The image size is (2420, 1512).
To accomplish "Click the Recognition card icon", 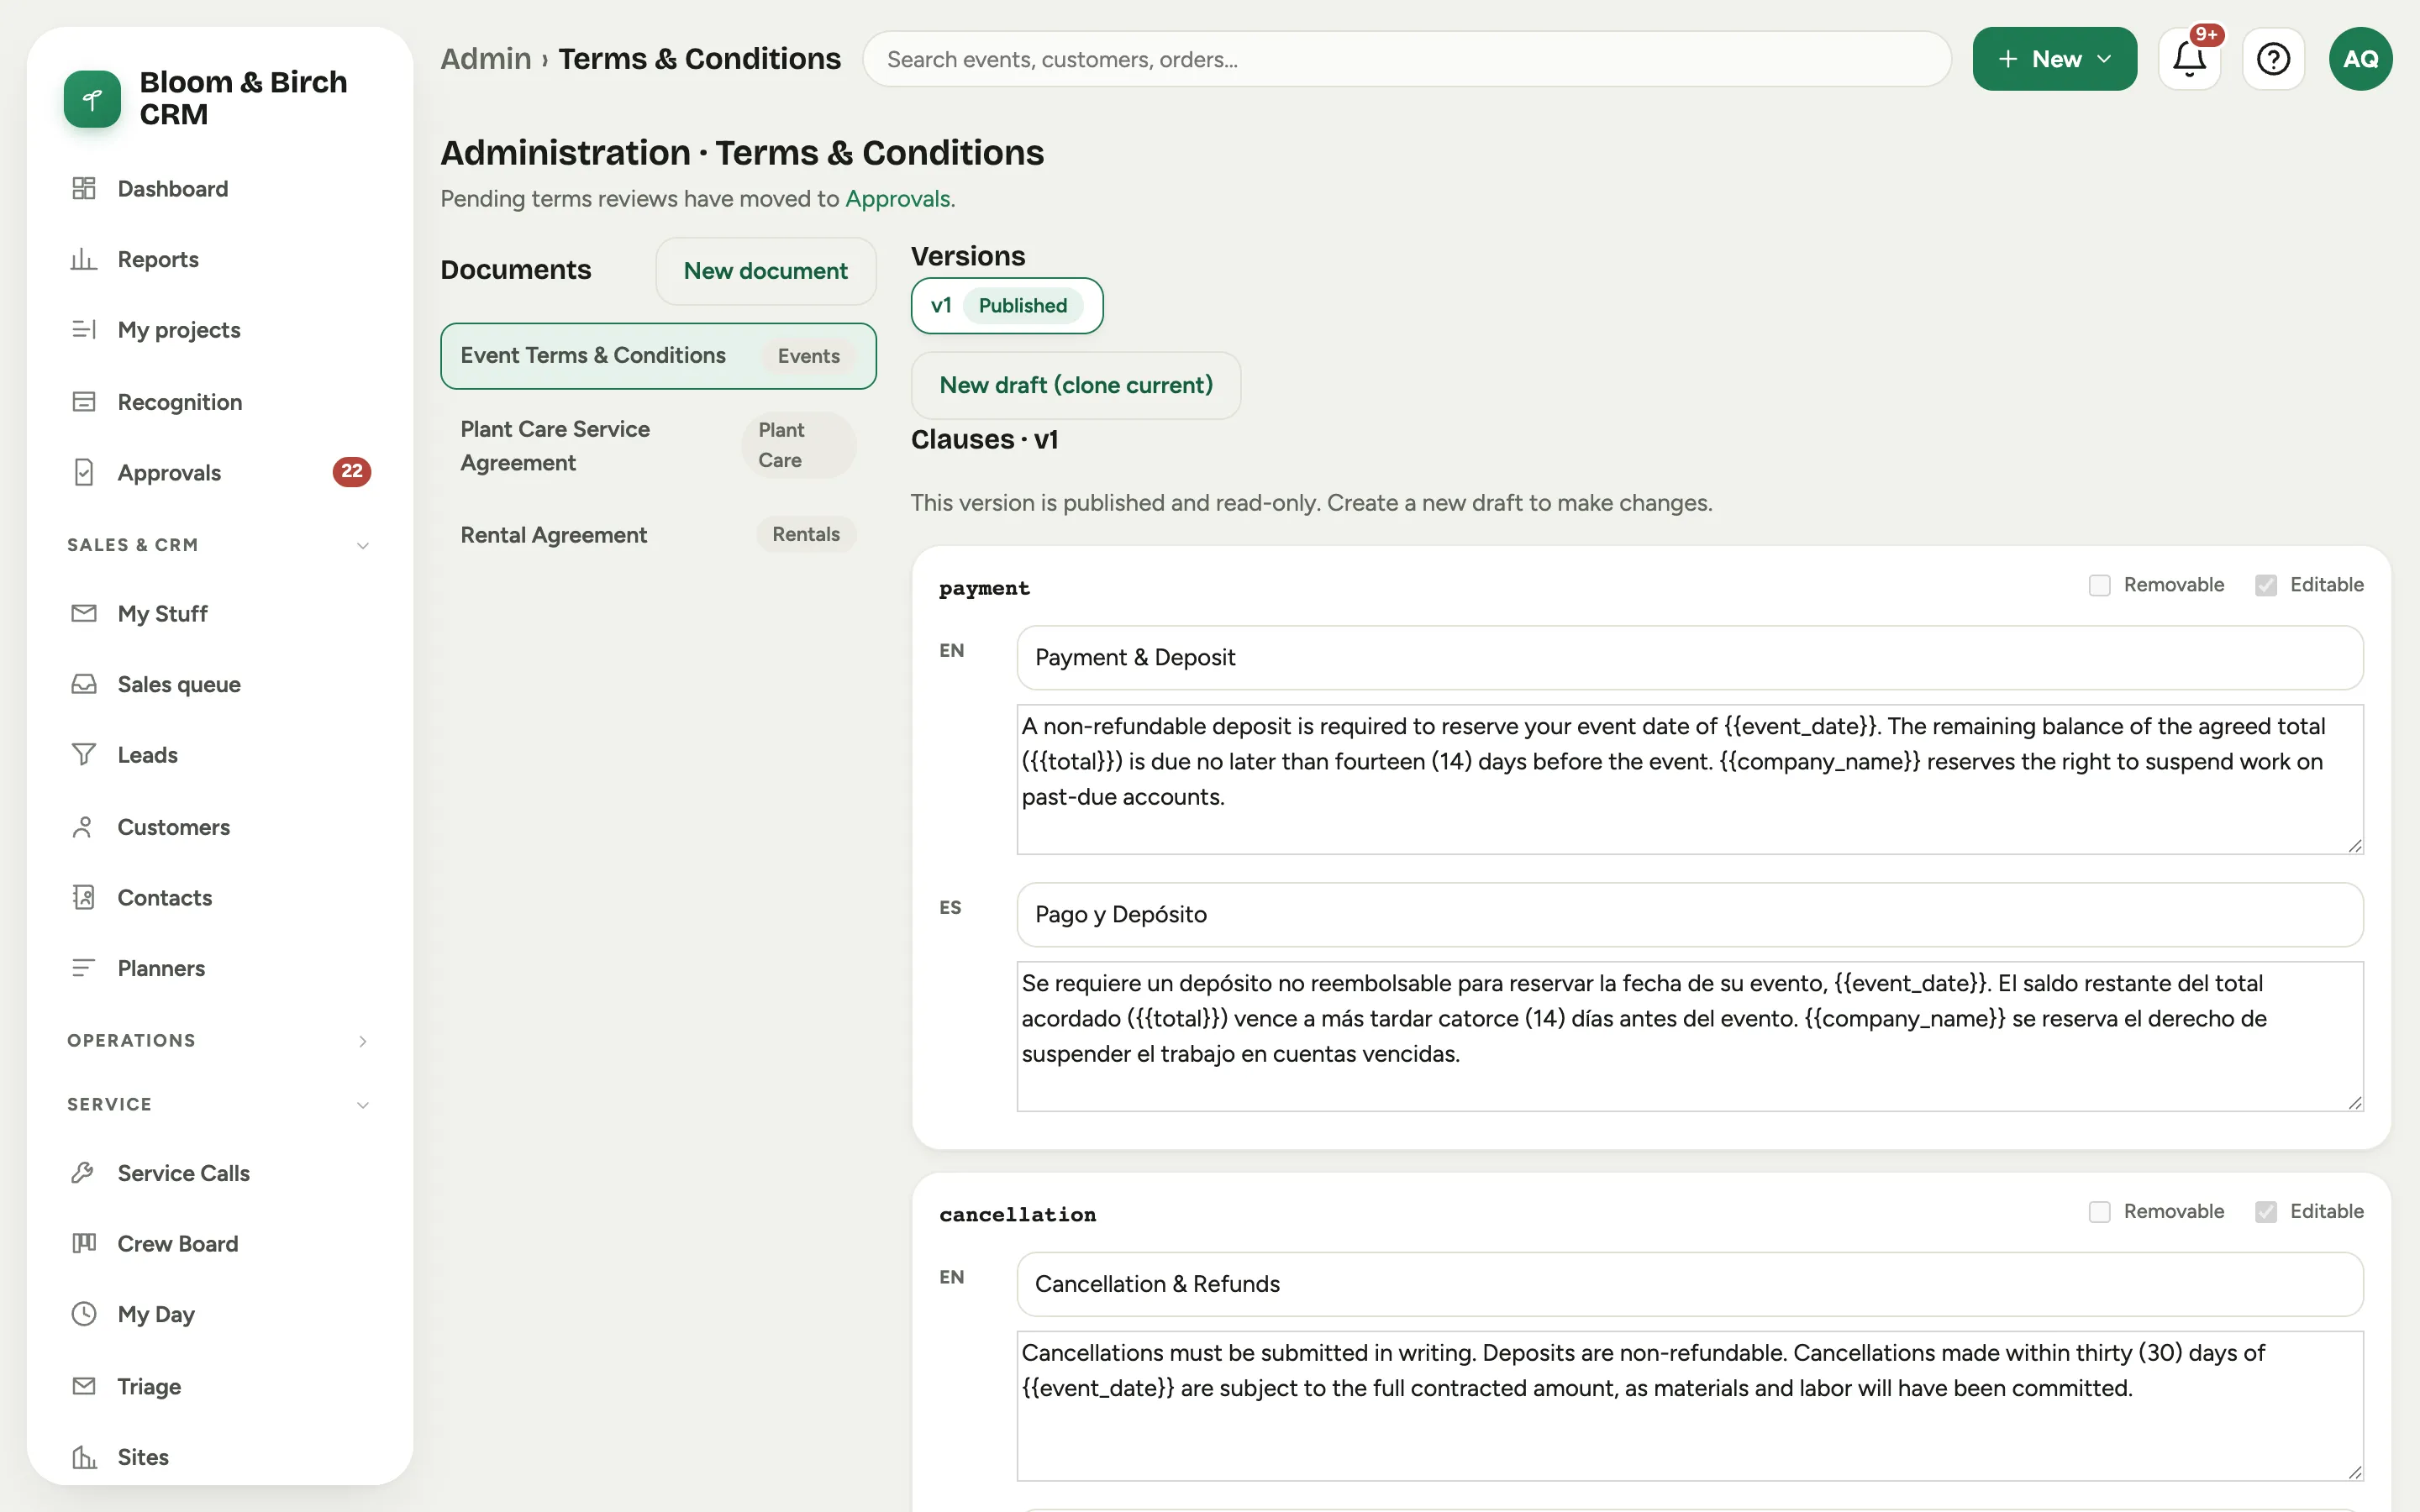I will [84, 402].
